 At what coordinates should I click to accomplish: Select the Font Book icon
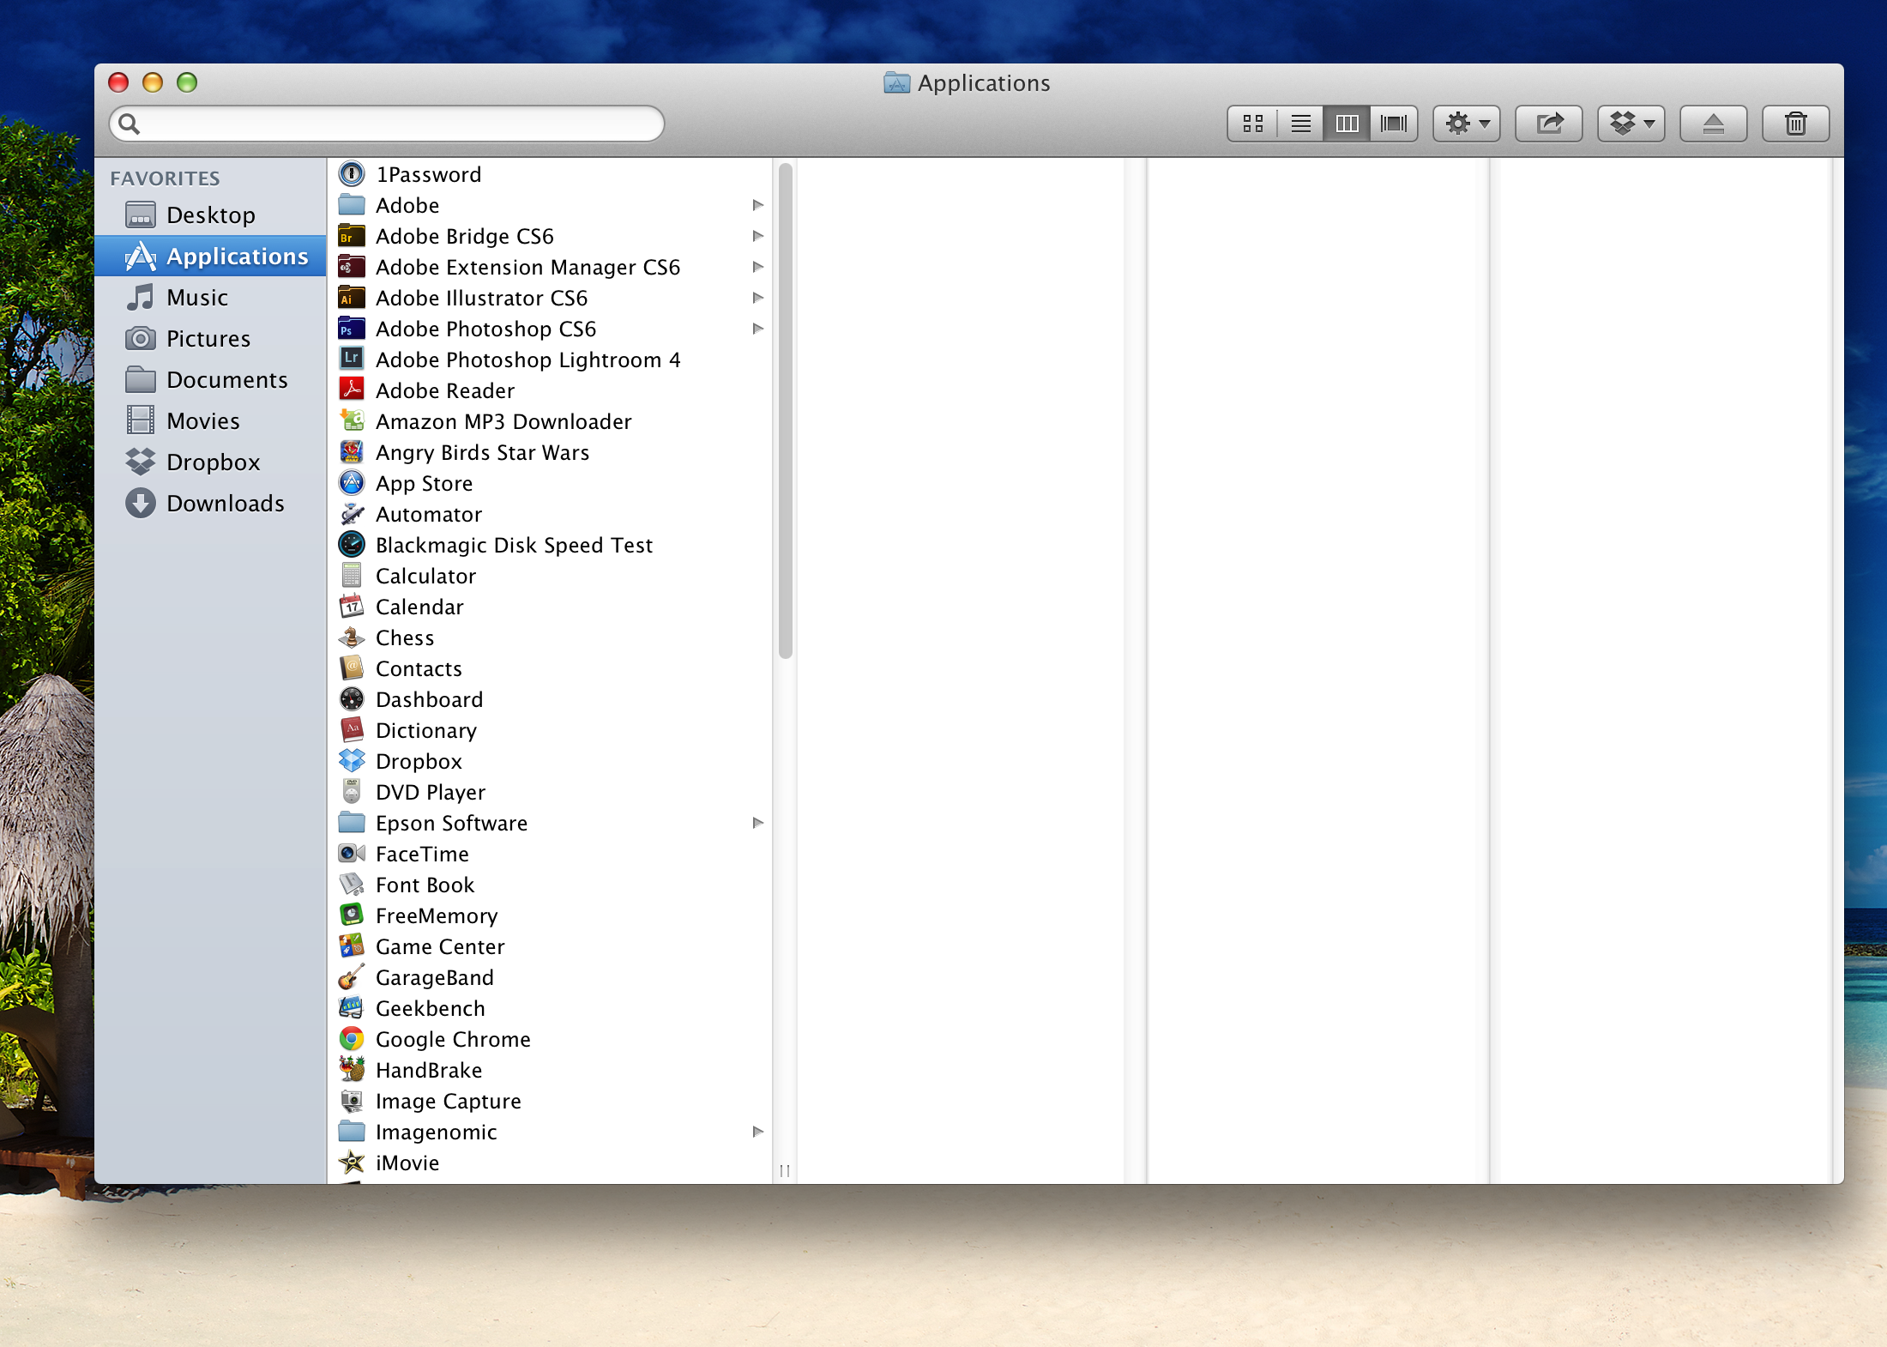pyautogui.click(x=352, y=884)
